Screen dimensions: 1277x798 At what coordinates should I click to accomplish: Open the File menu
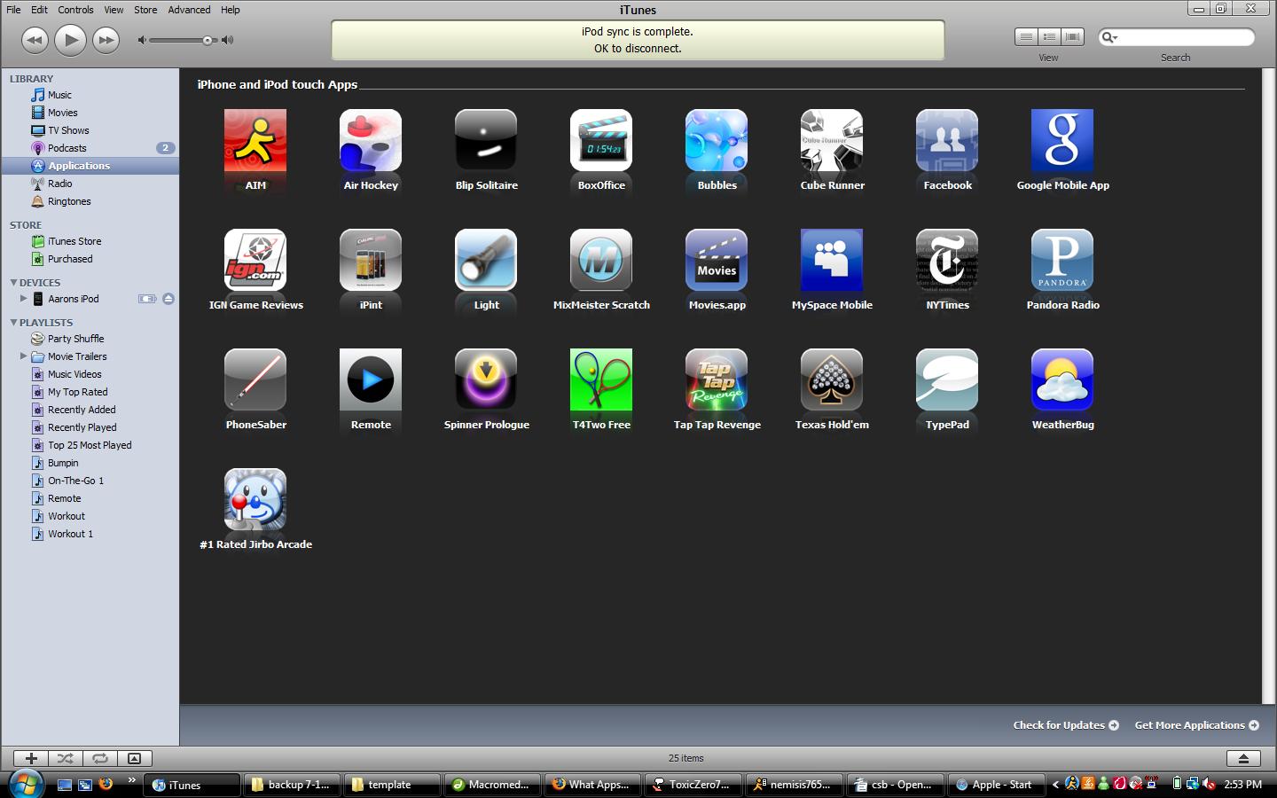[x=13, y=10]
